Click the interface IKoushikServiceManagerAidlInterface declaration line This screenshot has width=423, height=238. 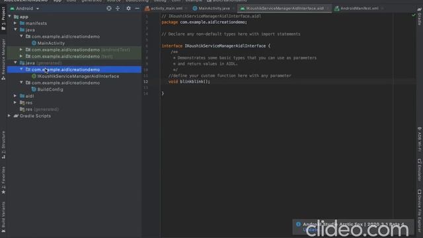(x=216, y=46)
